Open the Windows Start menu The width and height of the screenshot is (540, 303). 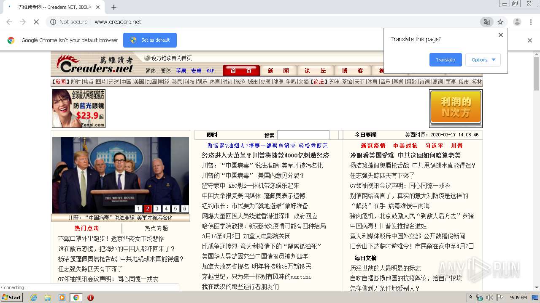12,298
